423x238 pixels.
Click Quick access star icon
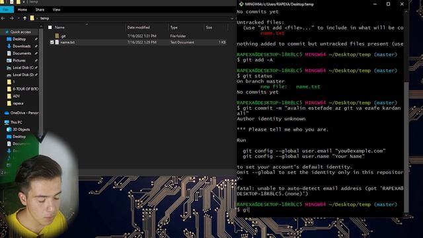(x=7, y=32)
